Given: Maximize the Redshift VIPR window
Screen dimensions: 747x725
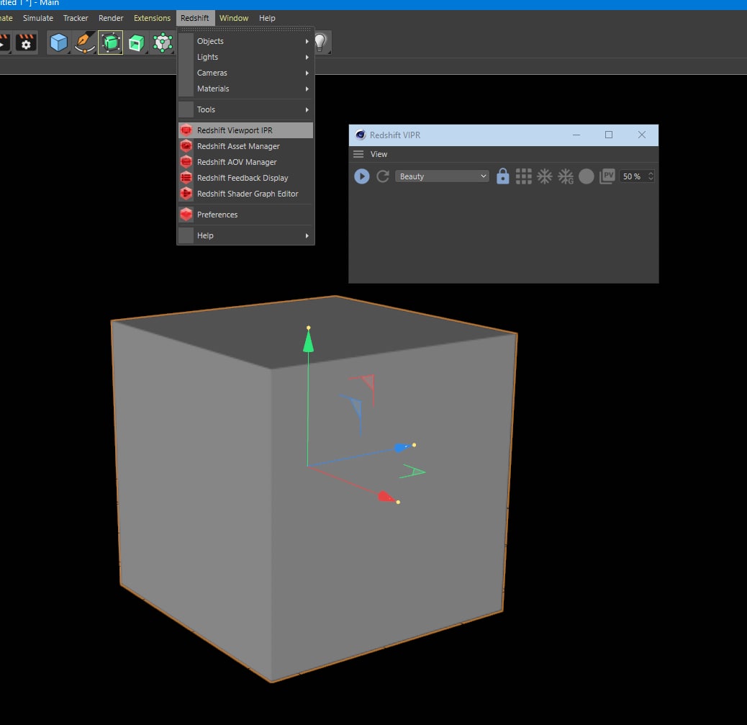Looking at the screenshot, I should (x=609, y=135).
